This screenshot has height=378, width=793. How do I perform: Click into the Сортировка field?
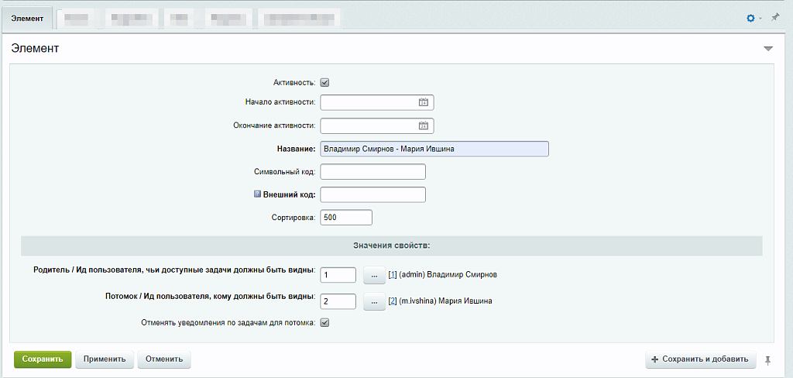click(345, 218)
